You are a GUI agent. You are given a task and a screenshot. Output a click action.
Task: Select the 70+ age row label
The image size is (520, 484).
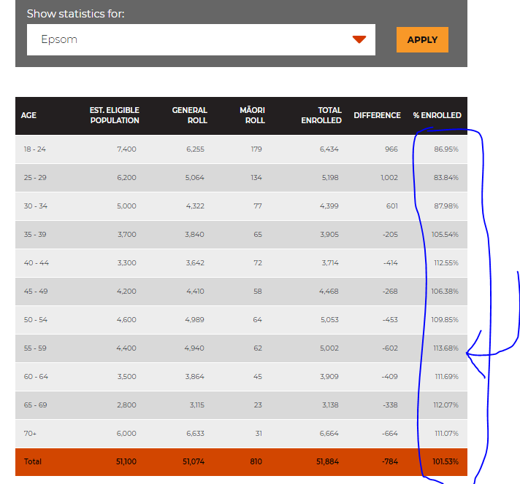[x=30, y=434]
